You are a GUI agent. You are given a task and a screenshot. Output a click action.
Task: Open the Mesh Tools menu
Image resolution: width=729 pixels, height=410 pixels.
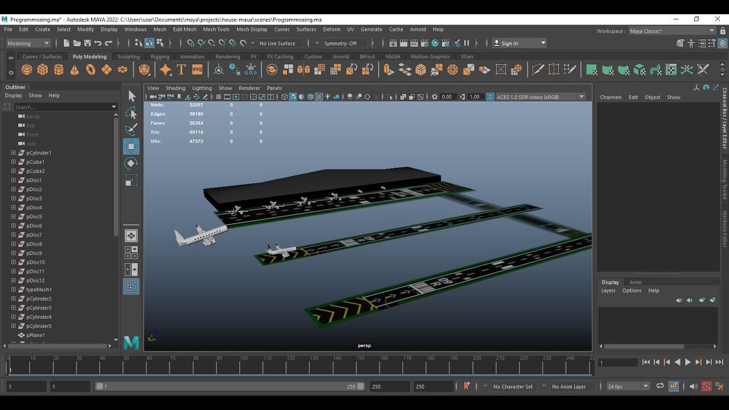[x=216, y=30]
